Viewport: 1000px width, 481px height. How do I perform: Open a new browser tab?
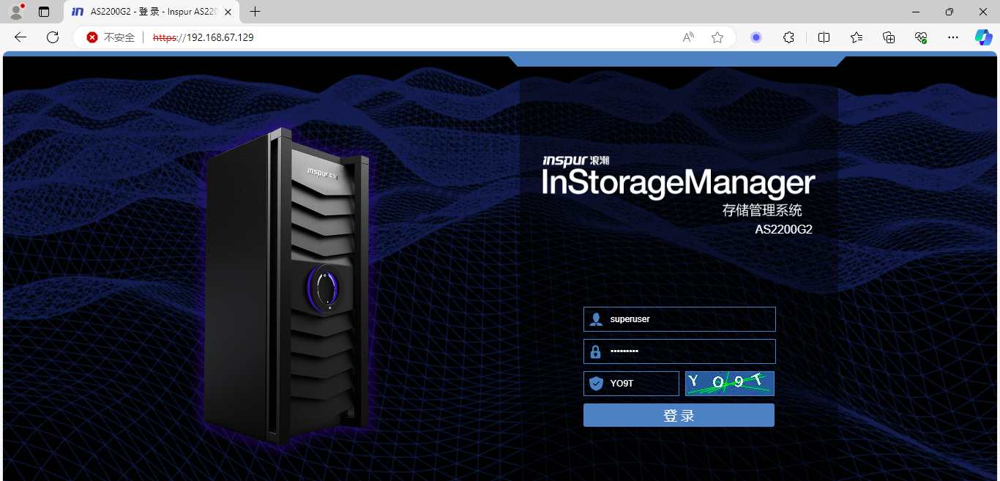255,12
